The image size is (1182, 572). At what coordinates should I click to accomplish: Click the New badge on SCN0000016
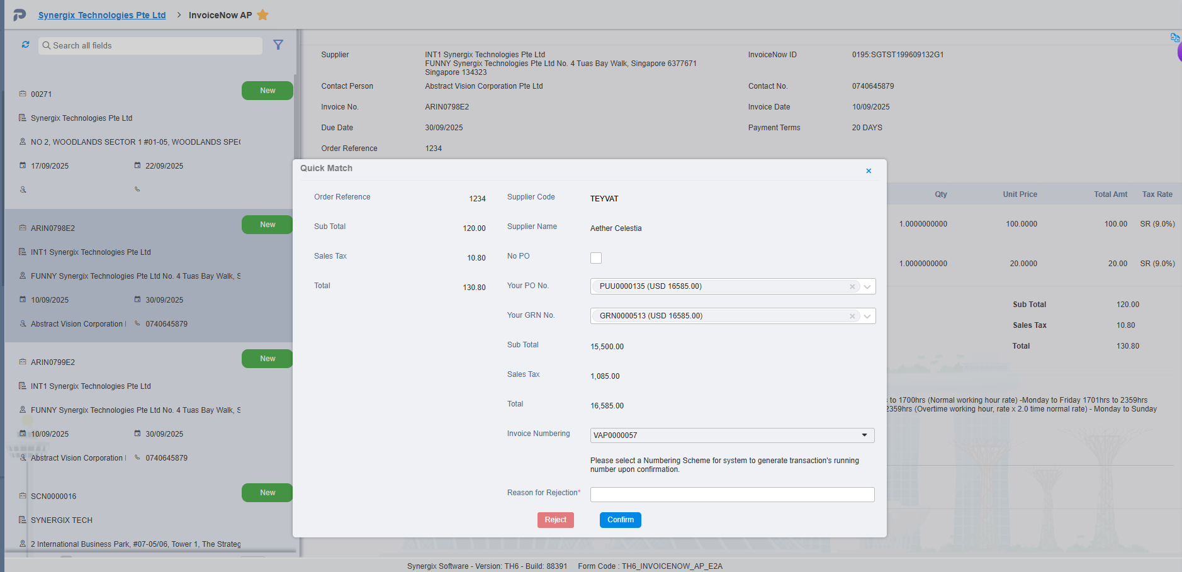pyautogui.click(x=267, y=493)
